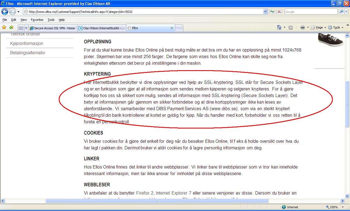Expand the Home button dropdown
The height and width of the screenshot is (211, 350).
(284, 27)
